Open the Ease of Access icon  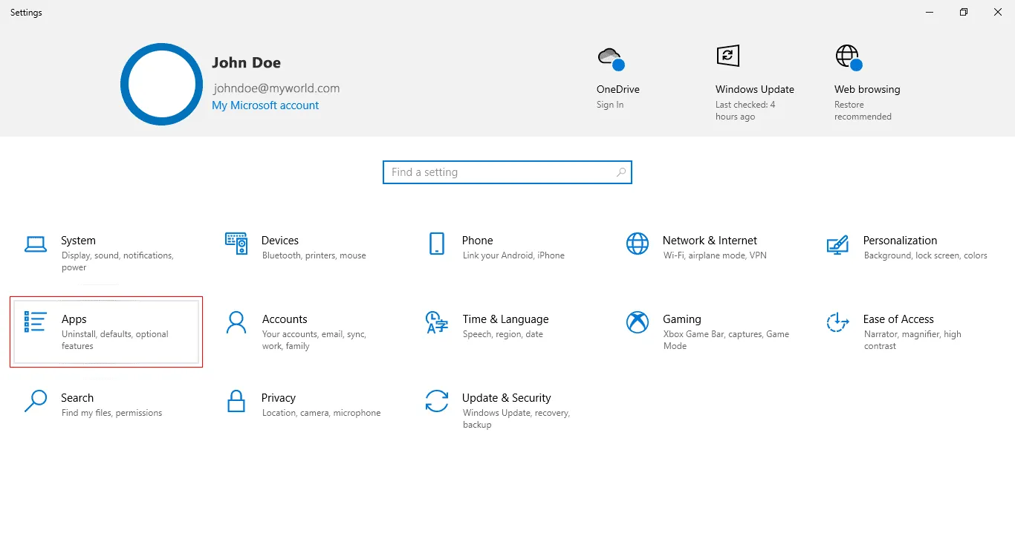pyautogui.click(x=838, y=322)
